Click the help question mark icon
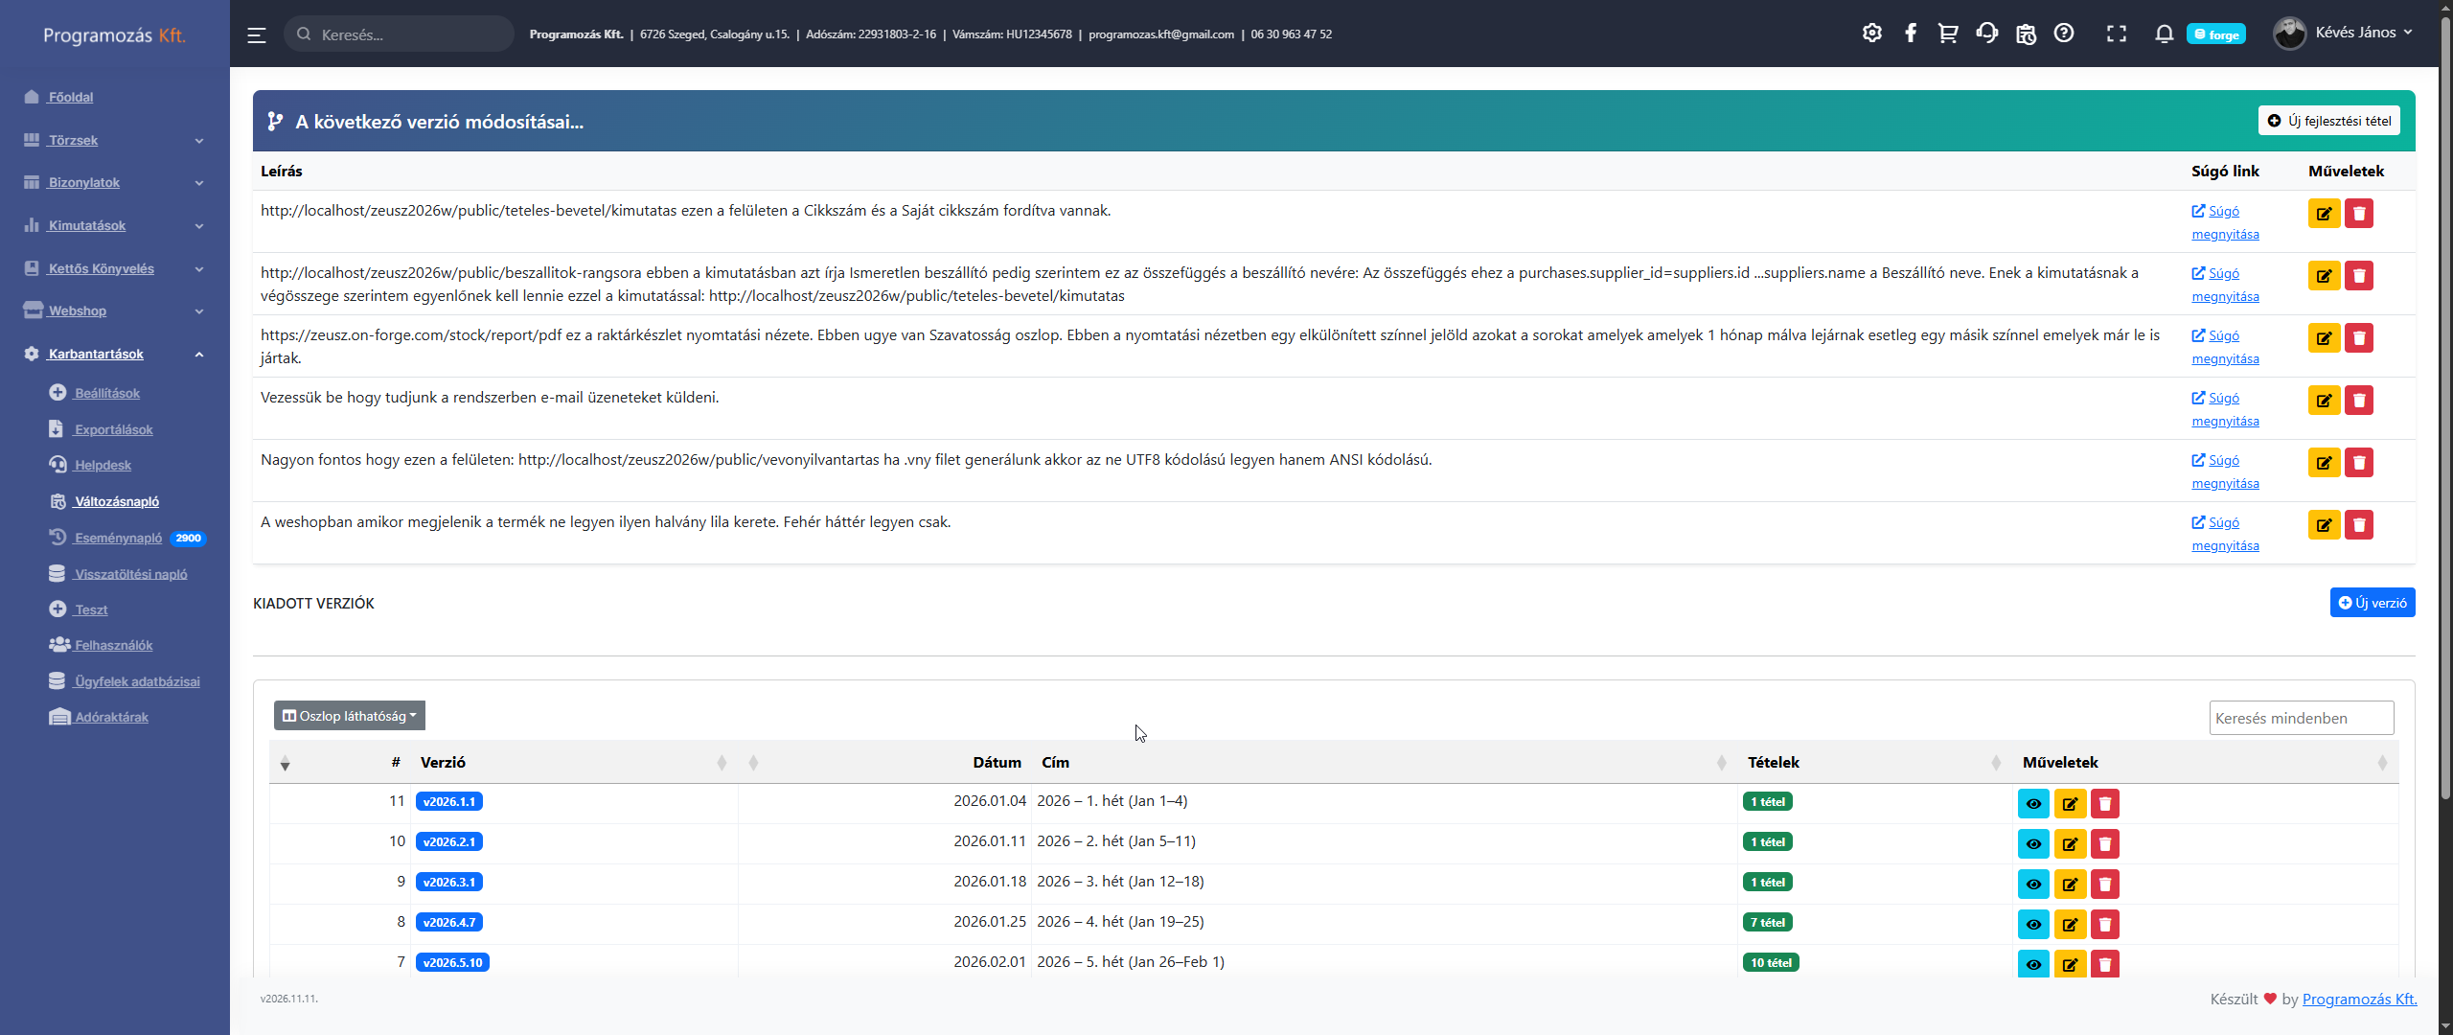Viewport: 2453px width, 1035px height. pos(2064,34)
